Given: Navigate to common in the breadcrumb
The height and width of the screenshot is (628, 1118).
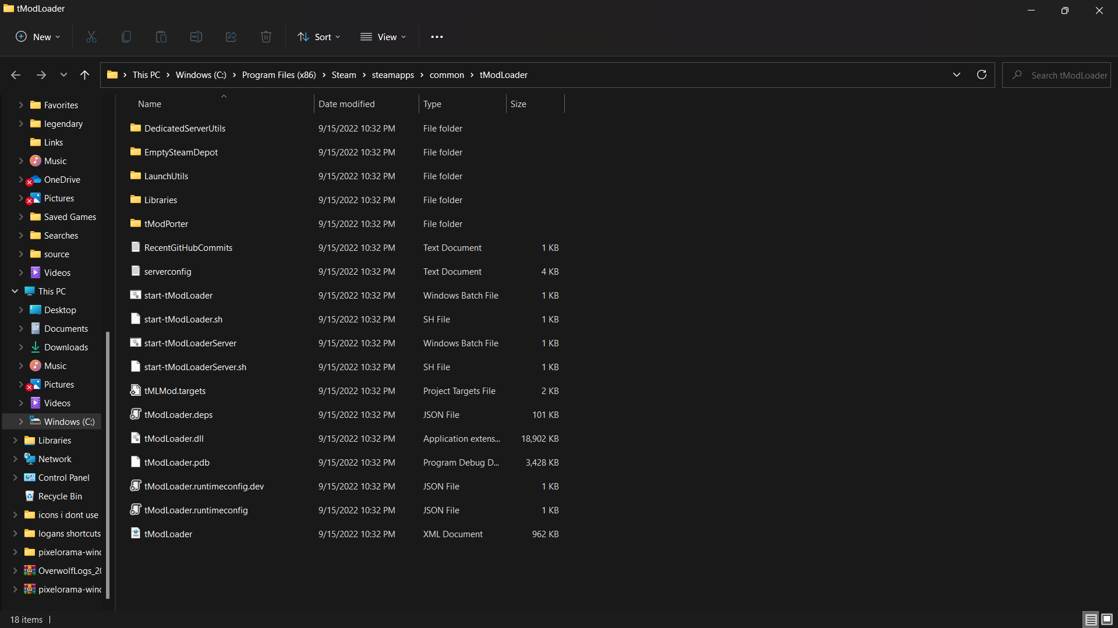Looking at the screenshot, I should click(447, 75).
